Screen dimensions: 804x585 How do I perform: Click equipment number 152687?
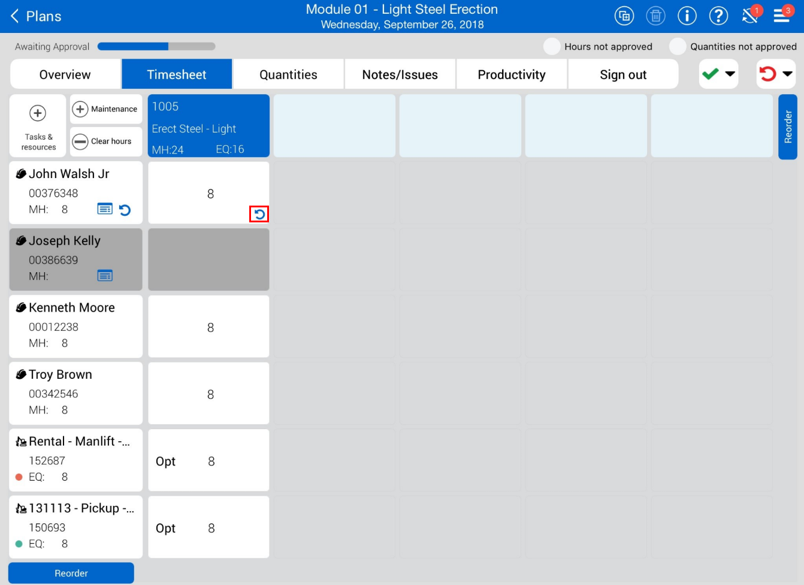[x=47, y=461]
